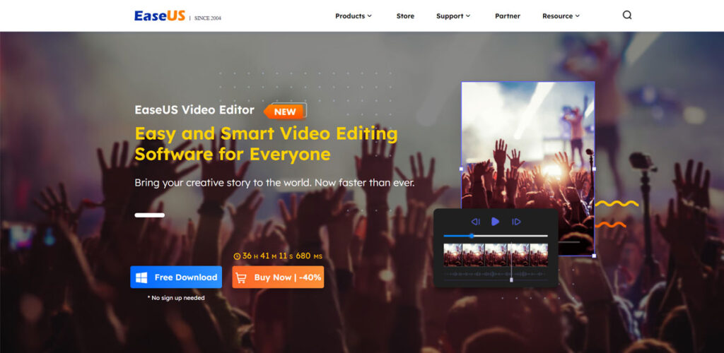Image resolution: width=724 pixels, height=353 pixels.
Task: Click the shopping cart icon on Buy Now
Action: (x=241, y=278)
